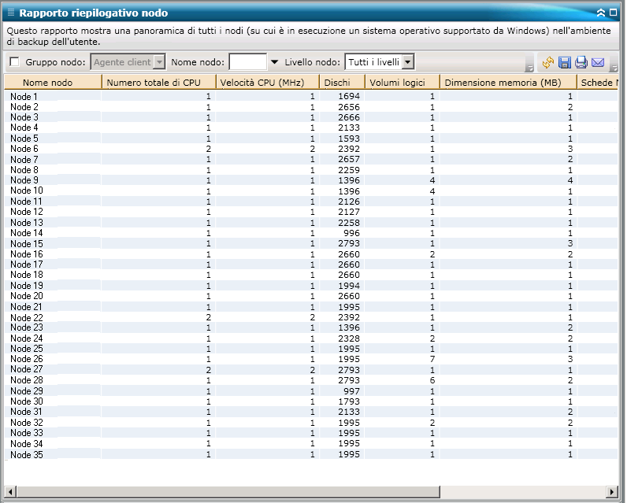The width and height of the screenshot is (627, 503).
Task: Maximize the Rapporto riepilogativo nodo panel
Action: tap(613, 13)
